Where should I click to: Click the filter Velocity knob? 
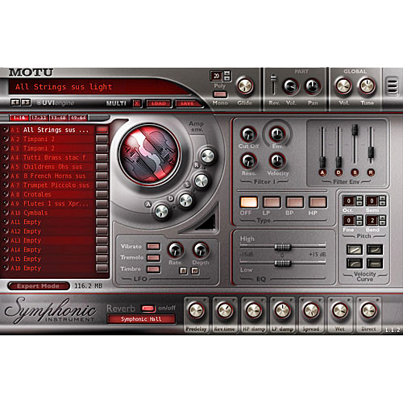pos(277,160)
